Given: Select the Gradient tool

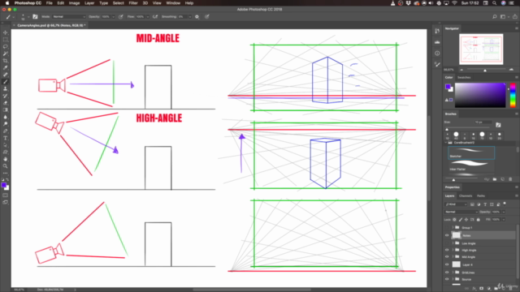Looking at the screenshot, I should point(6,110).
